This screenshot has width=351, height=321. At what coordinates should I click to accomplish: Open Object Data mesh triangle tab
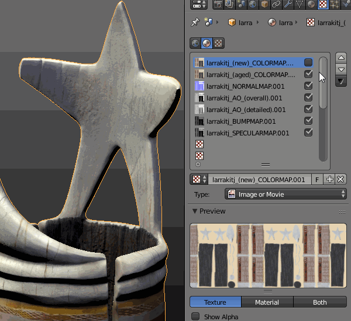[300, 5]
